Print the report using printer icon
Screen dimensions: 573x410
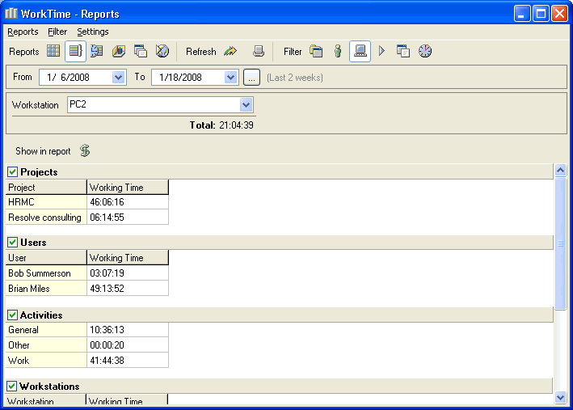tap(259, 51)
